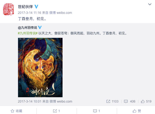Click the 406 comments count
The height and width of the screenshot is (114, 155).
pyautogui.click(x=133, y=101)
